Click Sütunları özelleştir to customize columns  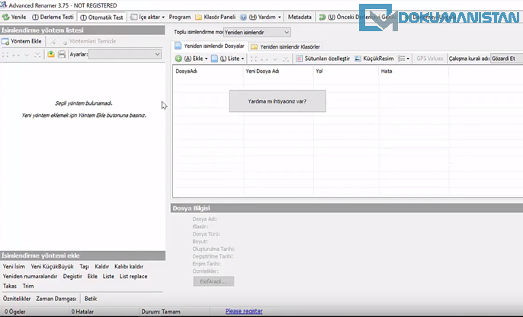click(323, 59)
